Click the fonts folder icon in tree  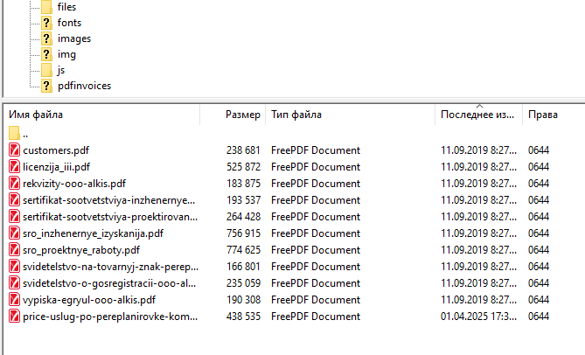(47, 23)
